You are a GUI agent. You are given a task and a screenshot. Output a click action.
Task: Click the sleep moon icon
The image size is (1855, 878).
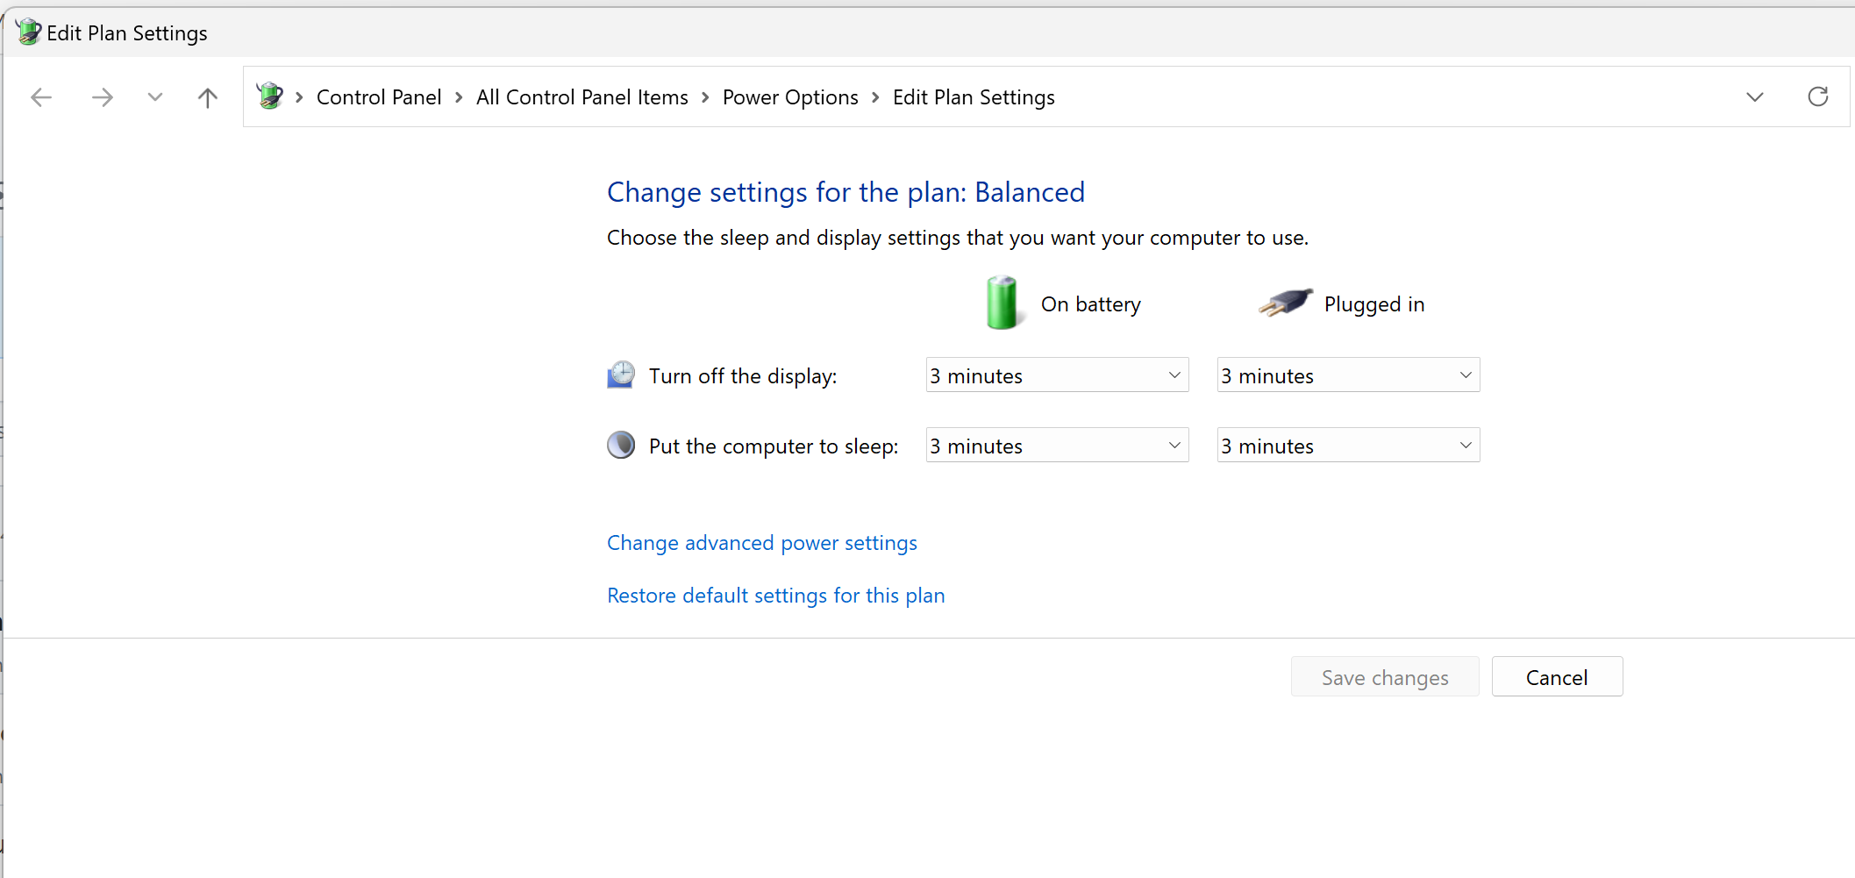[x=620, y=445]
